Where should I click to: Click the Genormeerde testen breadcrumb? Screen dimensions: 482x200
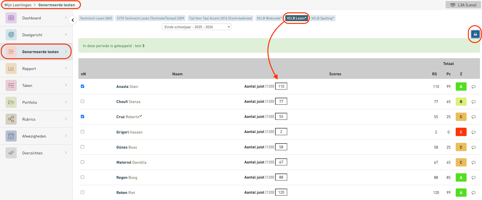point(57,5)
